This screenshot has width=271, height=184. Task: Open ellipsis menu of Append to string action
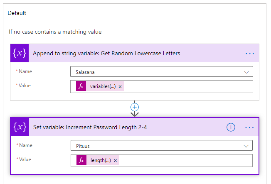click(x=250, y=54)
